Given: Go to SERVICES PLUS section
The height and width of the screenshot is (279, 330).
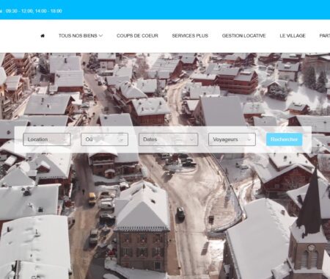Looking at the screenshot, I should [x=190, y=36].
